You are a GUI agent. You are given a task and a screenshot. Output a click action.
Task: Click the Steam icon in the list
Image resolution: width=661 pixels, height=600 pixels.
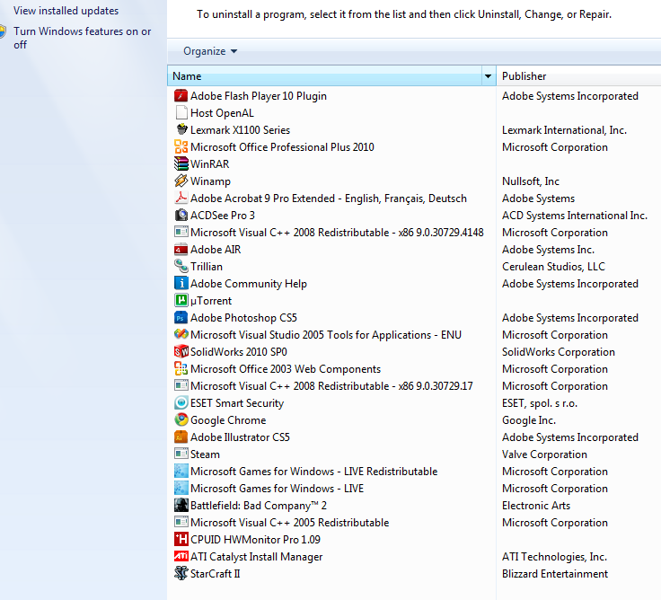click(181, 454)
